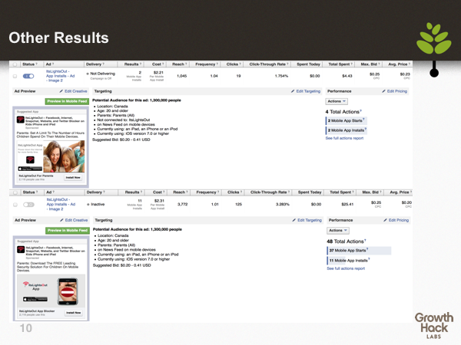The width and height of the screenshot is (461, 345).
Task: Click the Status column header in top table
Action: [30, 64]
